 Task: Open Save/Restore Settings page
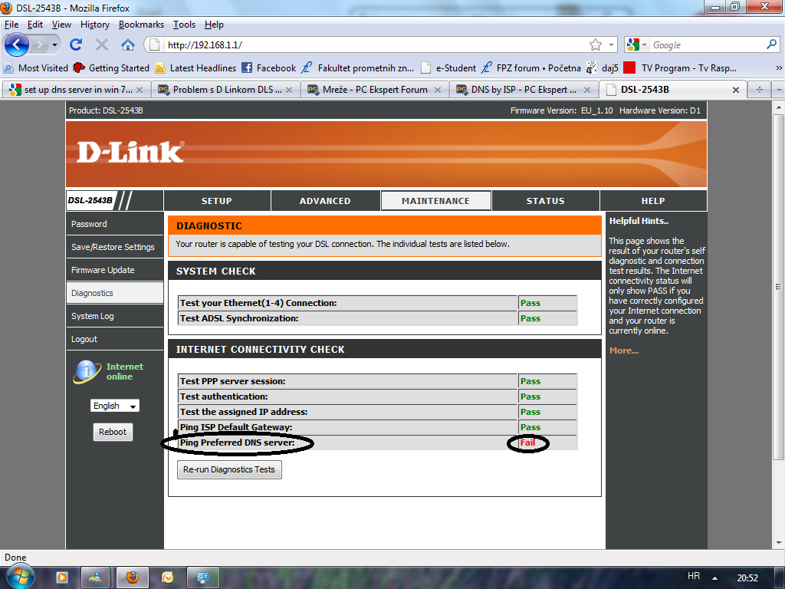[115, 247]
